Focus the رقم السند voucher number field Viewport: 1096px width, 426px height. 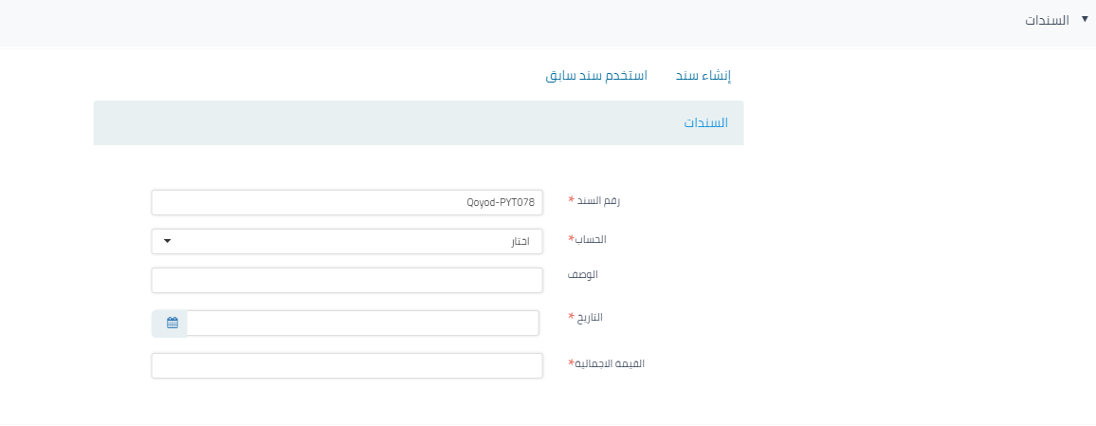[346, 202]
